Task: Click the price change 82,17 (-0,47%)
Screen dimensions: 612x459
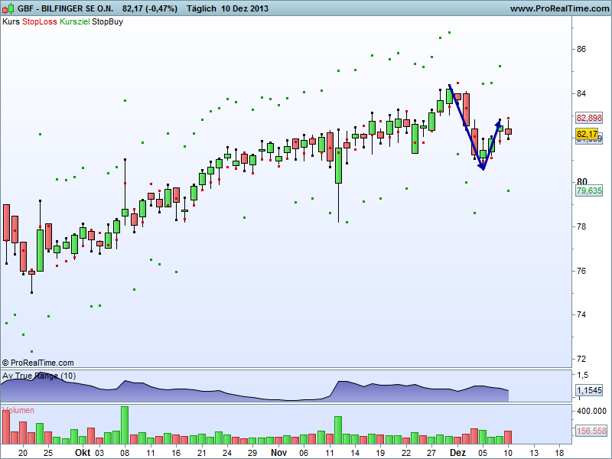Action: pyautogui.click(x=149, y=8)
